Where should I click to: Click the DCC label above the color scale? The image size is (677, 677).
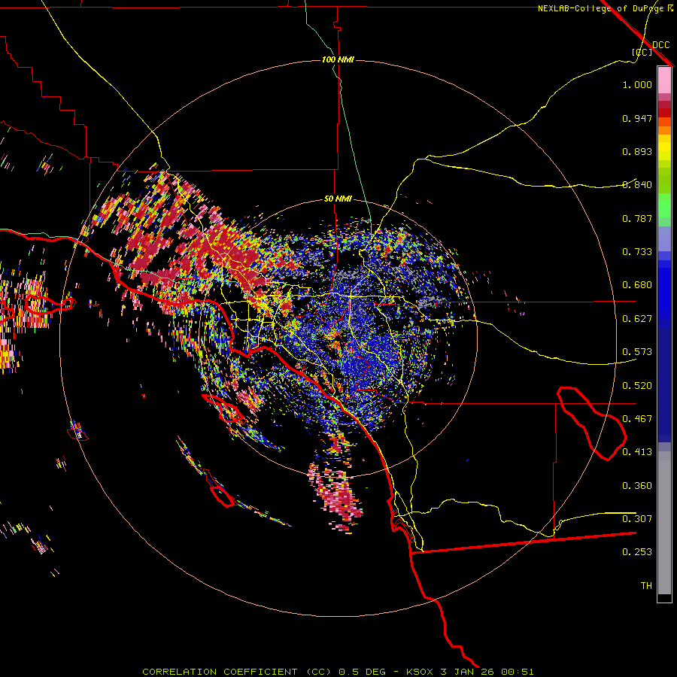(660, 45)
